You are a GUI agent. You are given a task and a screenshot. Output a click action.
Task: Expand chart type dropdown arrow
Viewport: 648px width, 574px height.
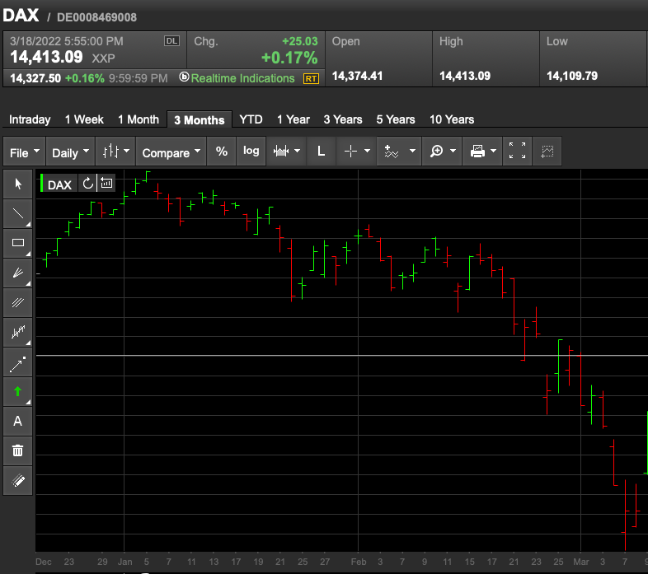[x=126, y=152]
